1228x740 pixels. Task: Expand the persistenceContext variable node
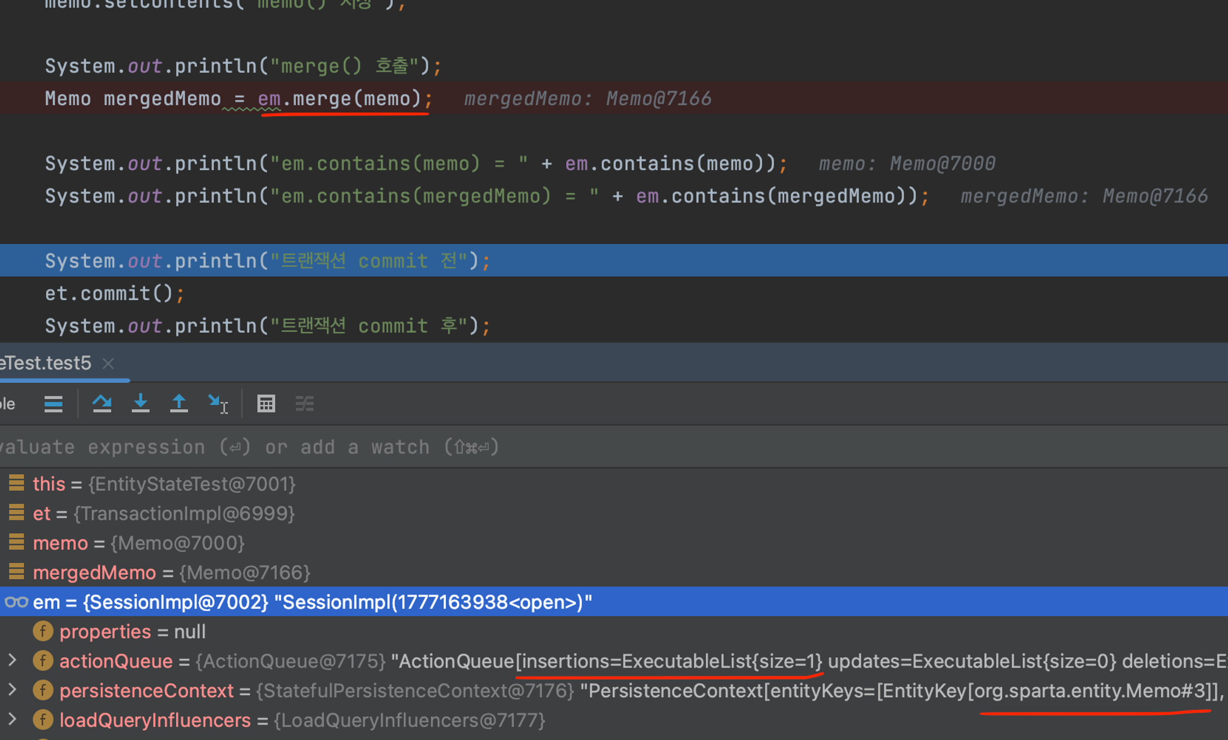pyautogui.click(x=12, y=690)
